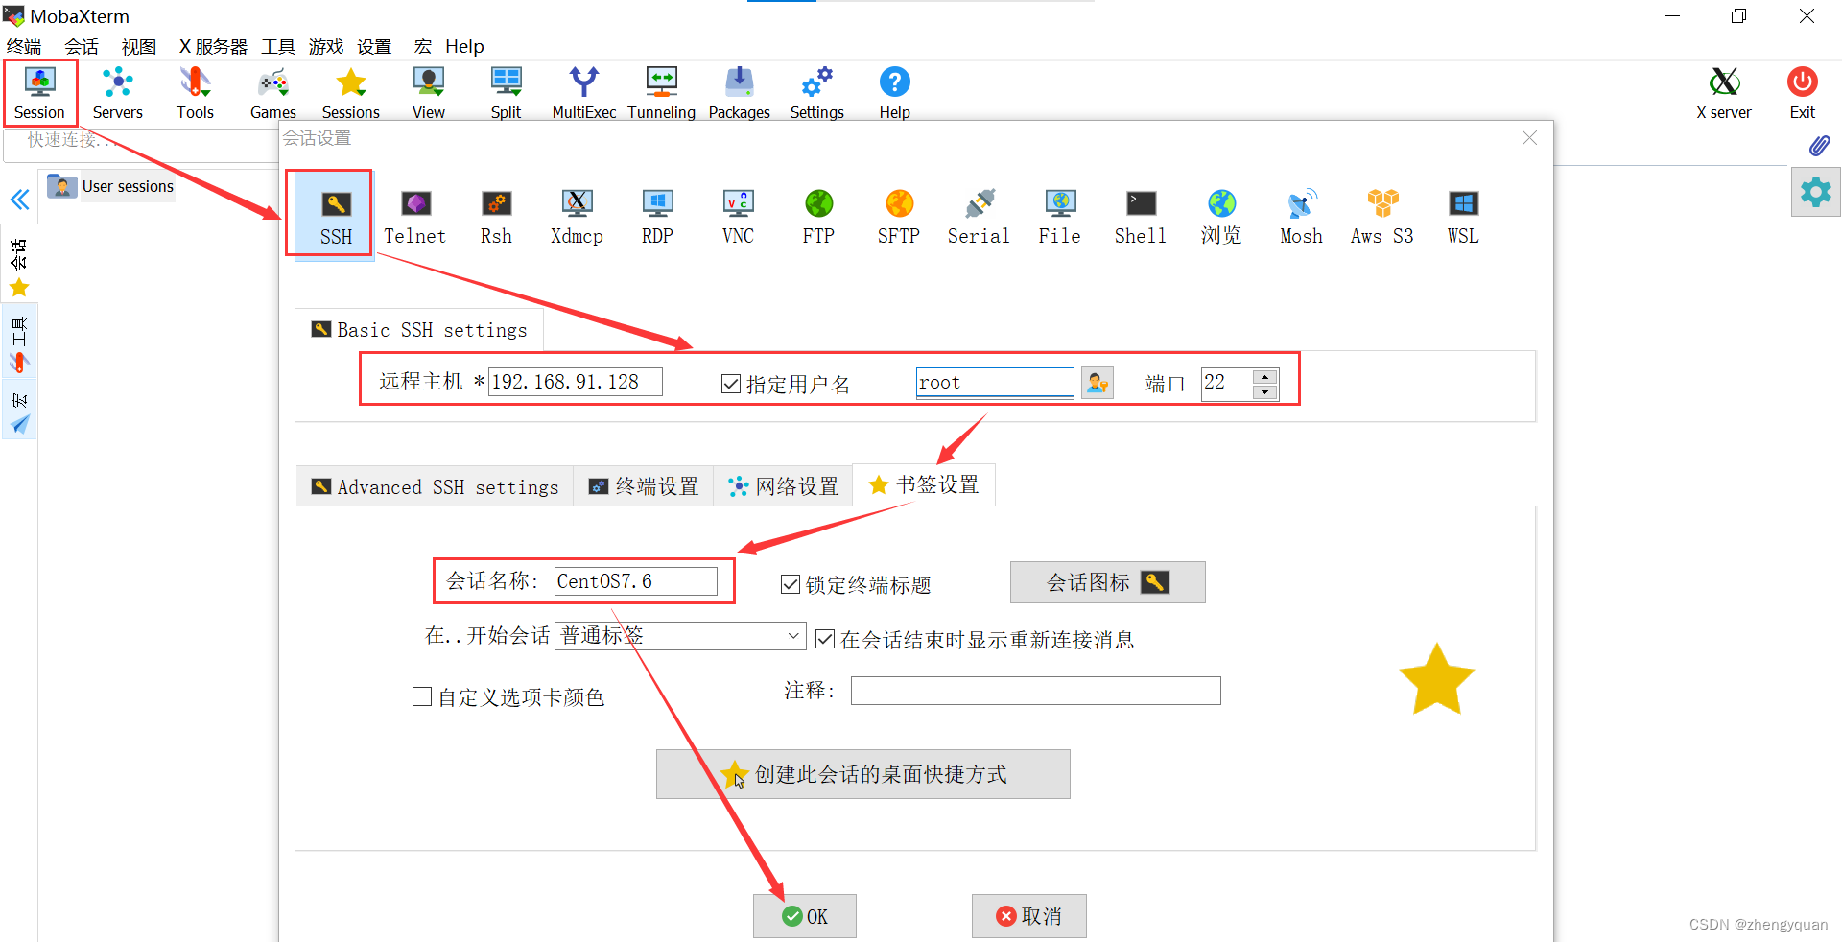Select the FTP session type
1842x942 pixels.
[818, 217]
